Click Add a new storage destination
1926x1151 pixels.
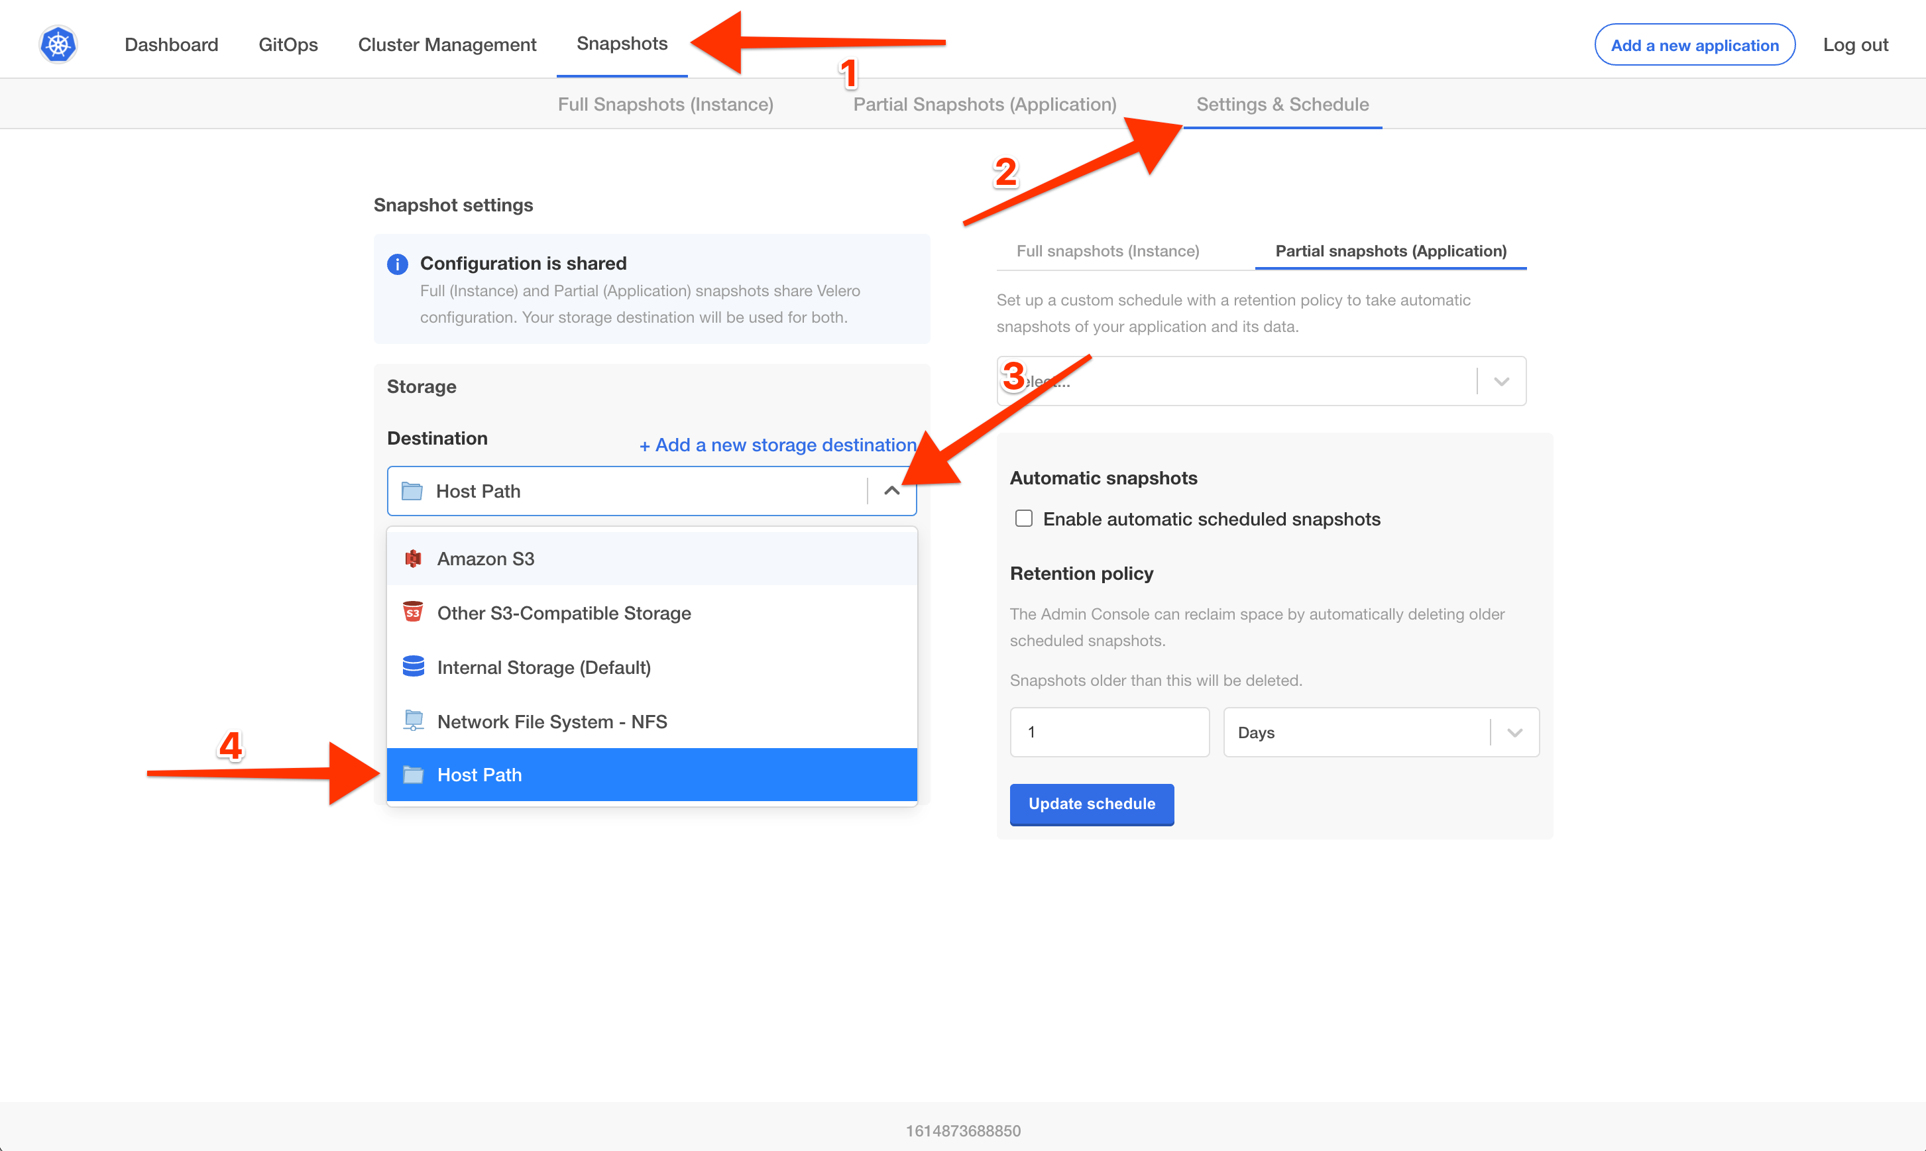pyautogui.click(x=777, y=445)
